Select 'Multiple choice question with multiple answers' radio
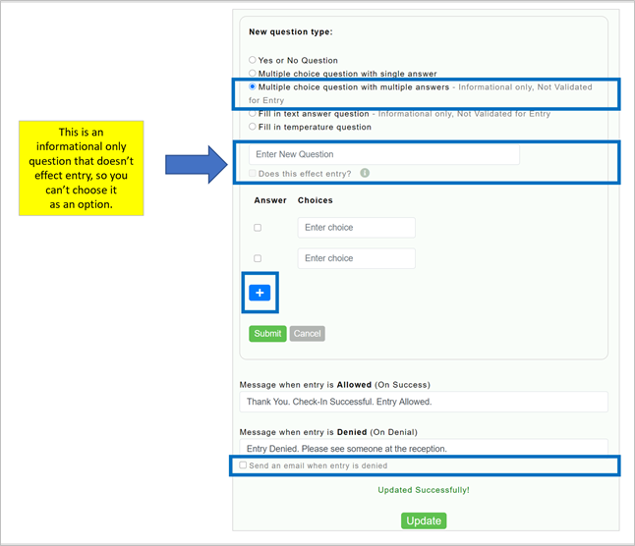Viewport: 635px width, 546px height. (253, 87)
